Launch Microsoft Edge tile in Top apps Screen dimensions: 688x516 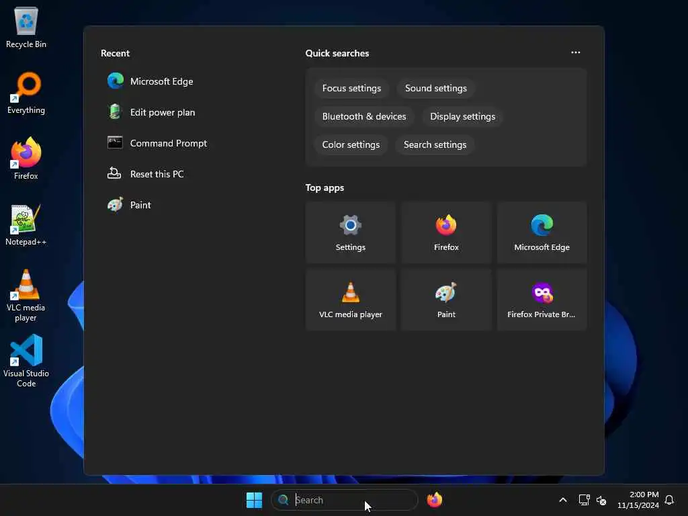click(542, 232)
